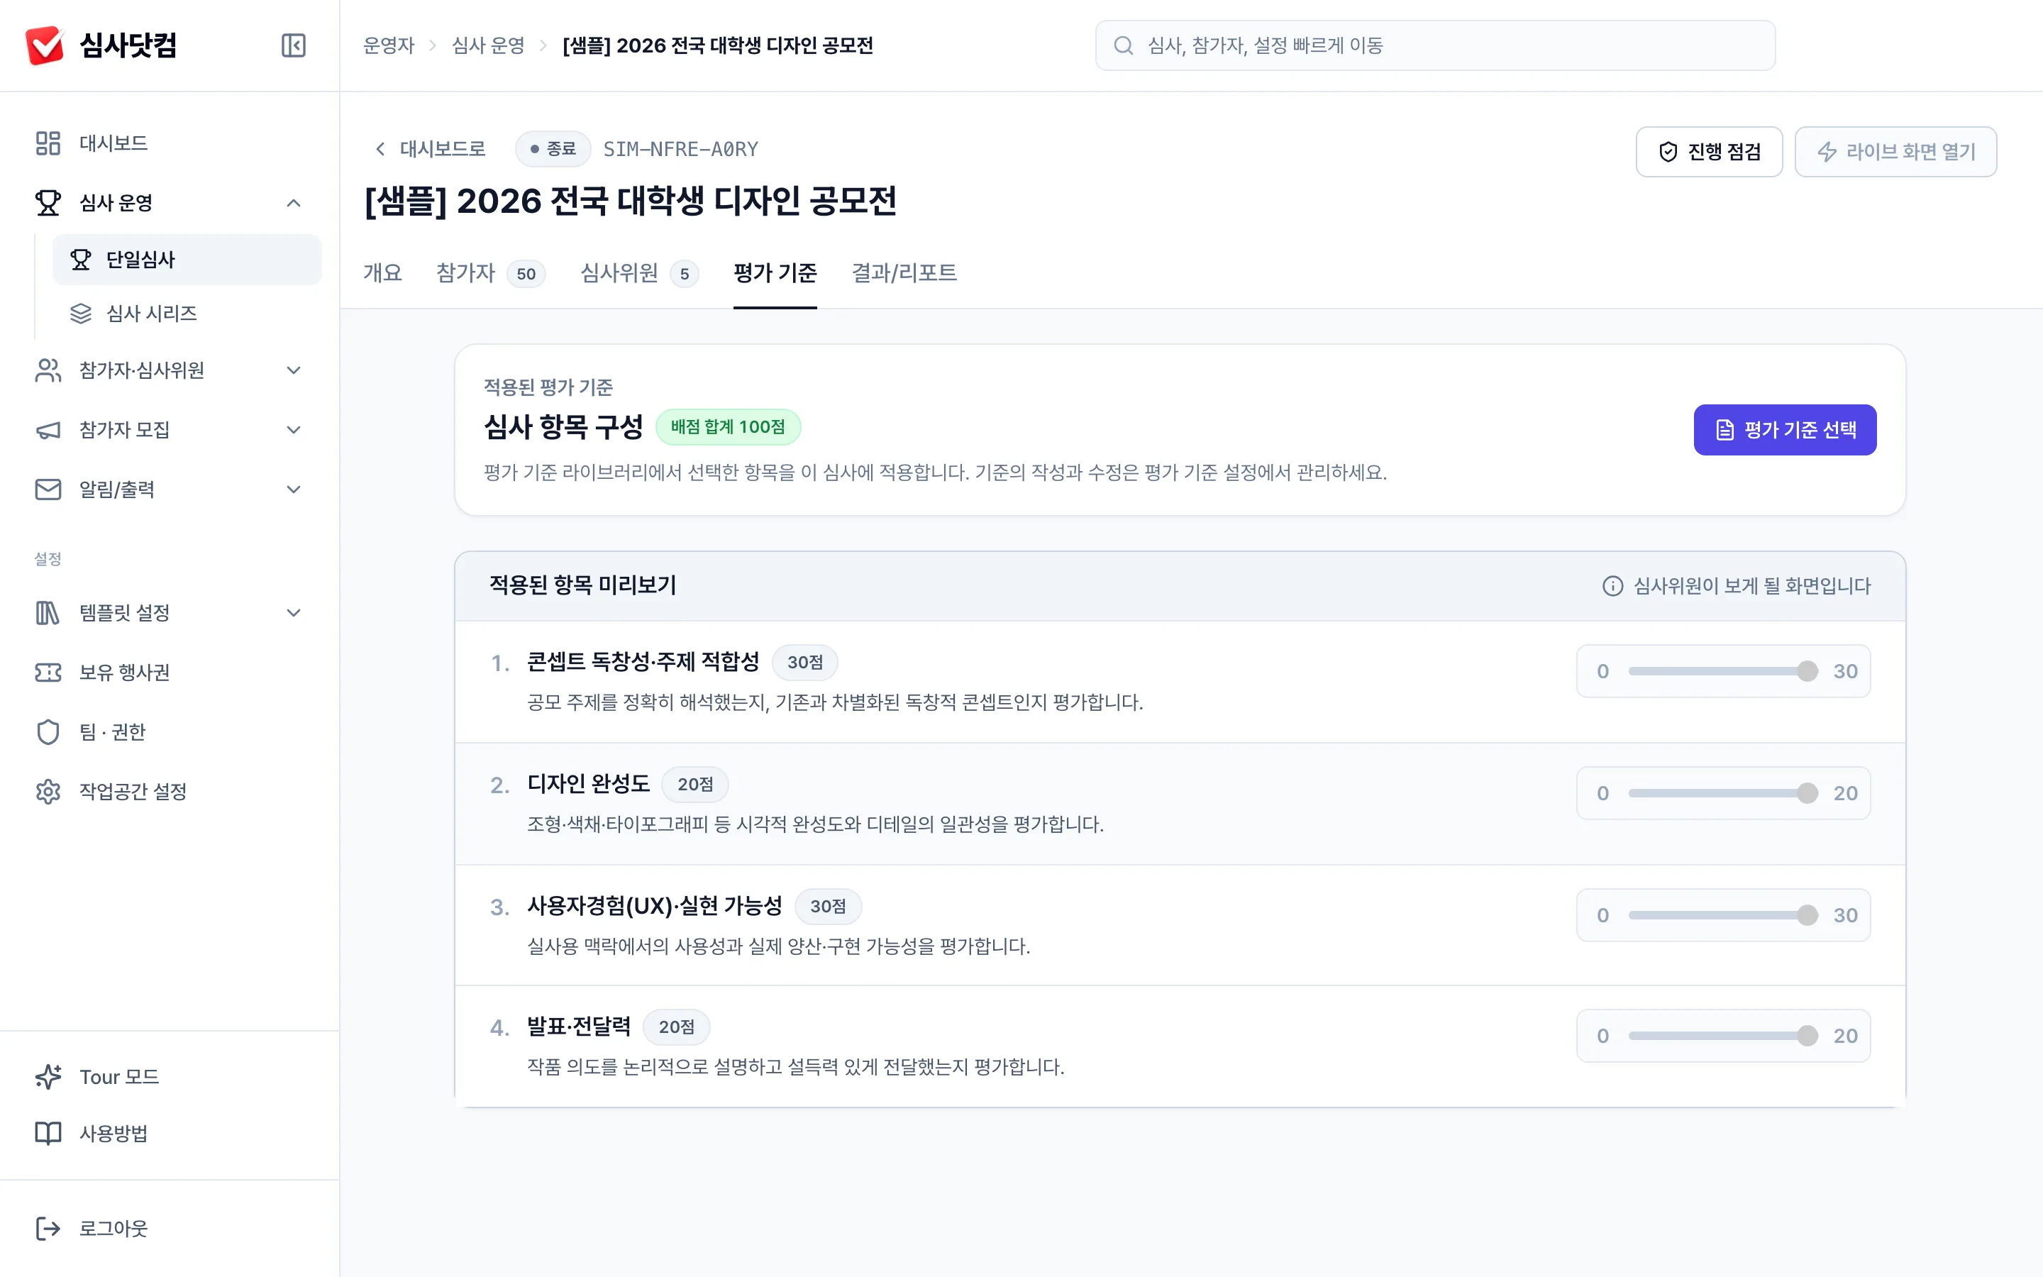Click the 팀 · 권한 shield icon
The image size is (2043, 1277).
[48, 731]
